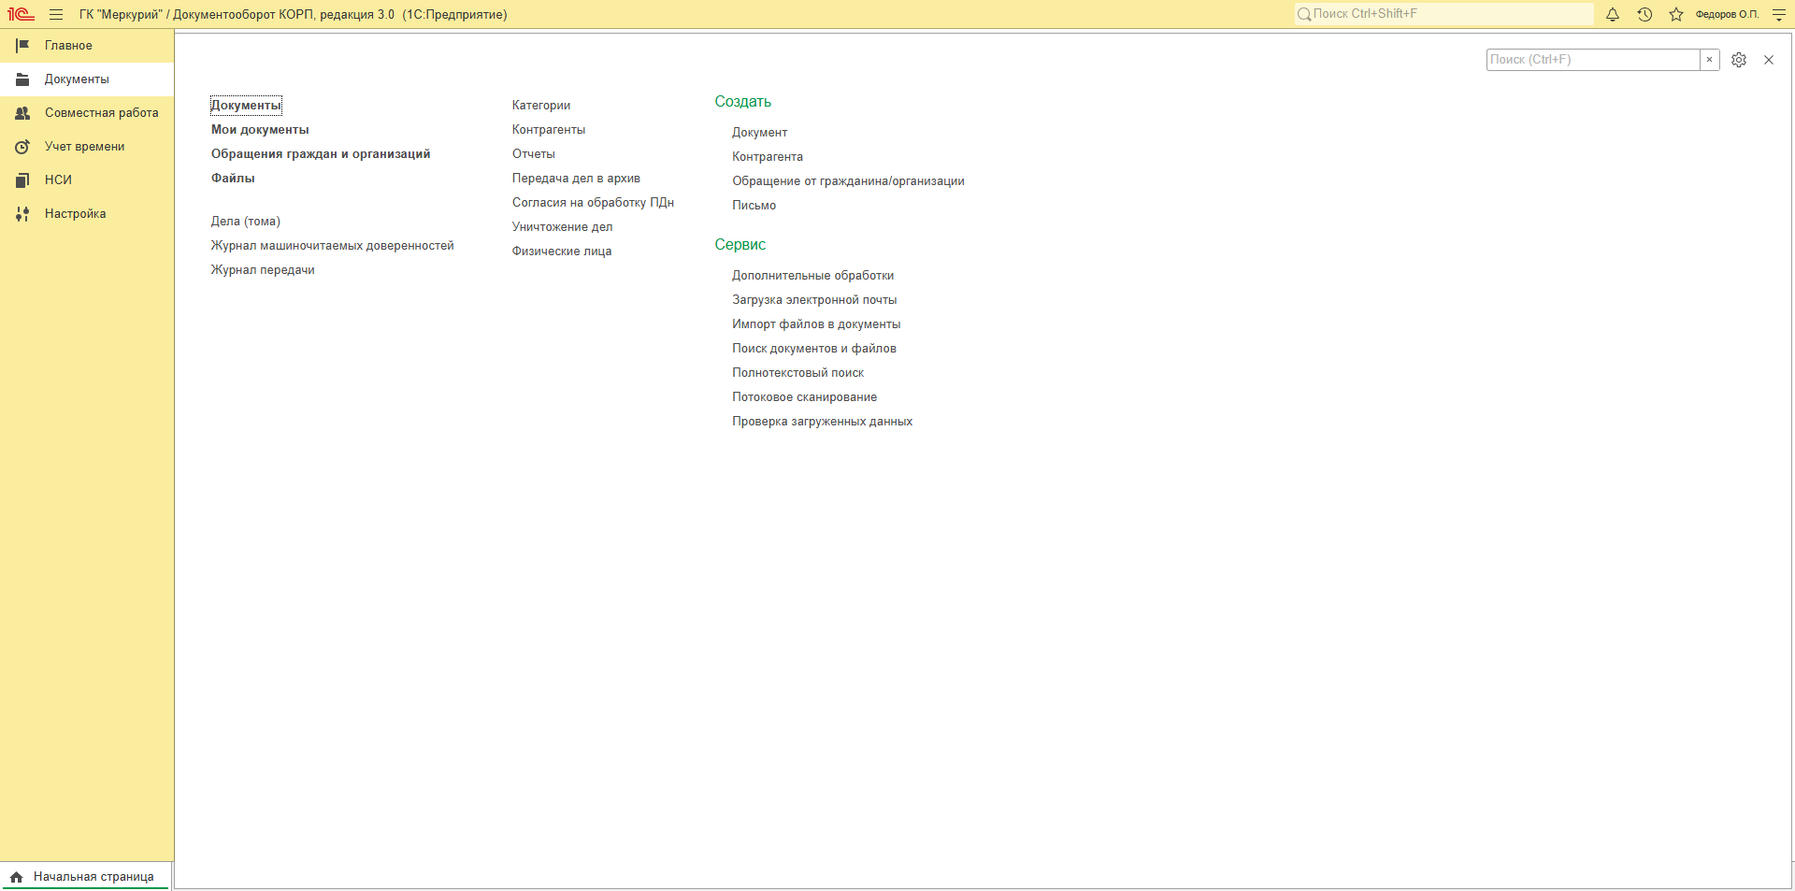
Task: Open Контрагенты list
Action: pyautogui.click(x=549, y=130)
